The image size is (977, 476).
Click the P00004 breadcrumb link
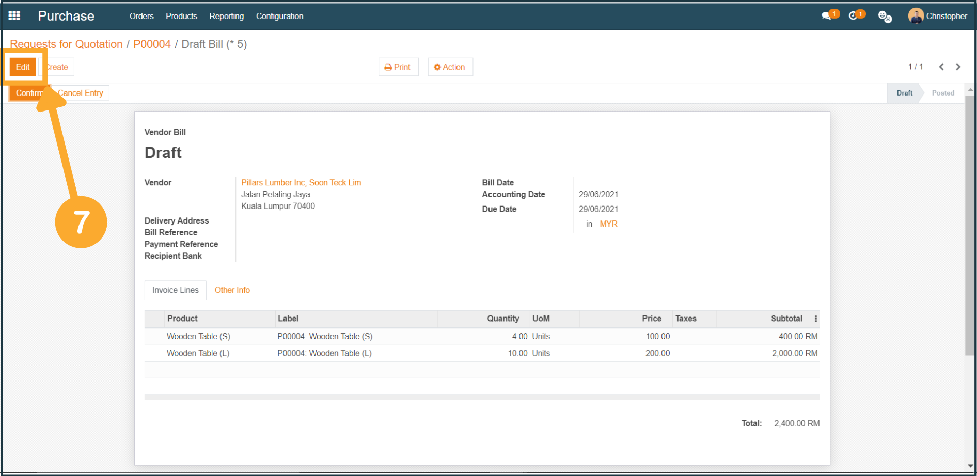coord(152,44)
